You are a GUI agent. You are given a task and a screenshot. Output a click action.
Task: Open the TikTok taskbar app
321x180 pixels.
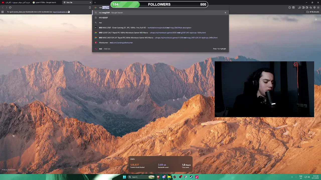[197, 177]
